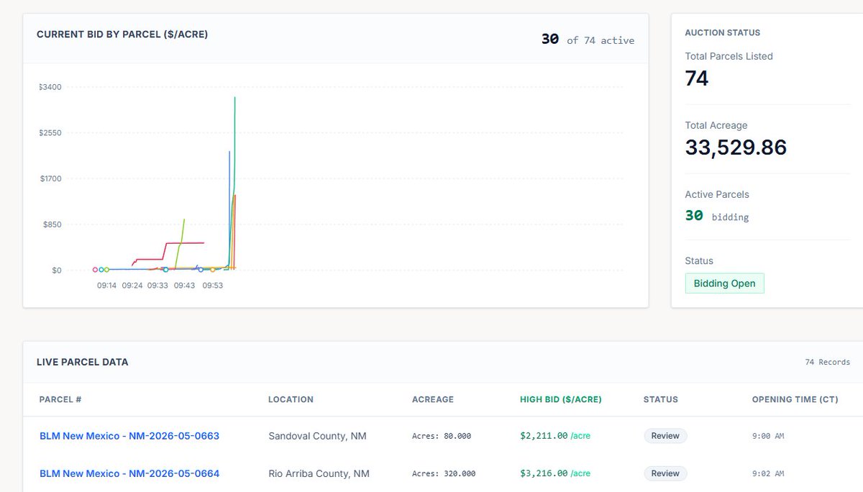Click Review status for Sandoval County parcel
The image size is (863, 492).
point(665,436)
